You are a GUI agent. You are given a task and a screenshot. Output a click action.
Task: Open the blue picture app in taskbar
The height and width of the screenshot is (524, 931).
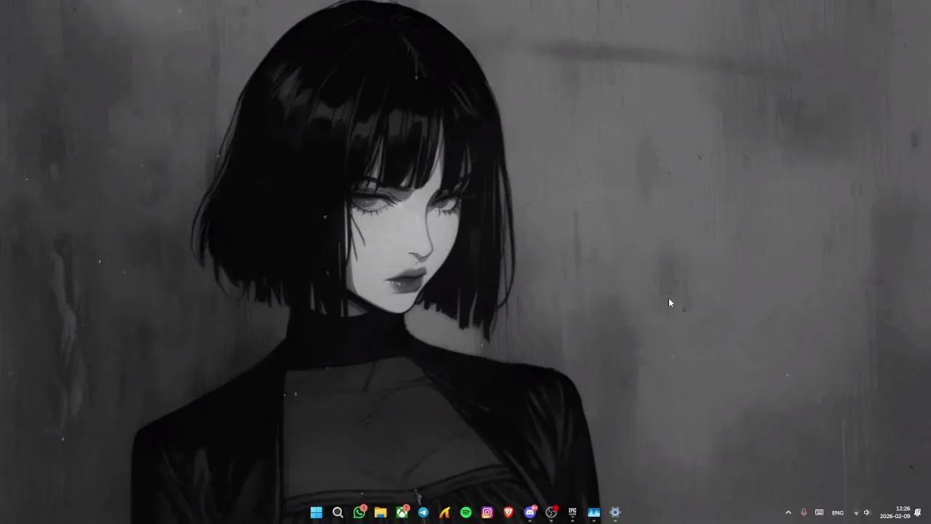pos(594,512)
